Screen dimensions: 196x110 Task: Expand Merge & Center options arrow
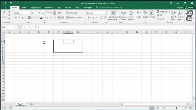[x=84, y=18]
